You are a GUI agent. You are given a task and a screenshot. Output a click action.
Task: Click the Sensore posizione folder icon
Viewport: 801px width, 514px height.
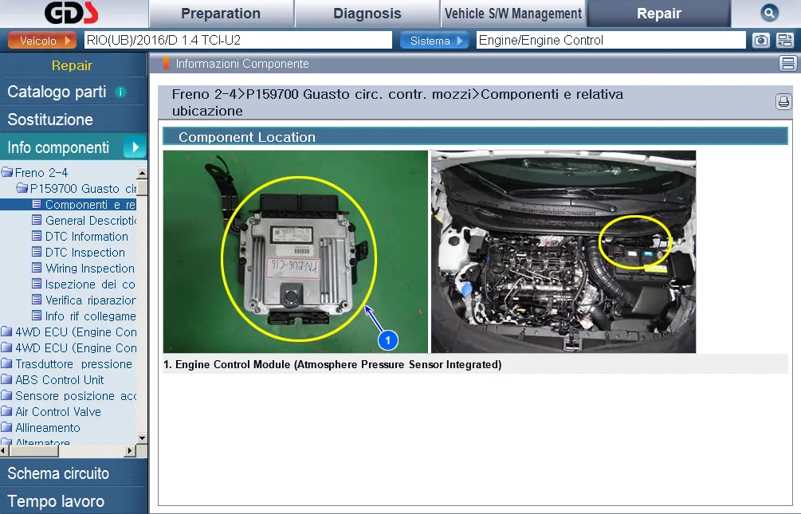(6, 395)
